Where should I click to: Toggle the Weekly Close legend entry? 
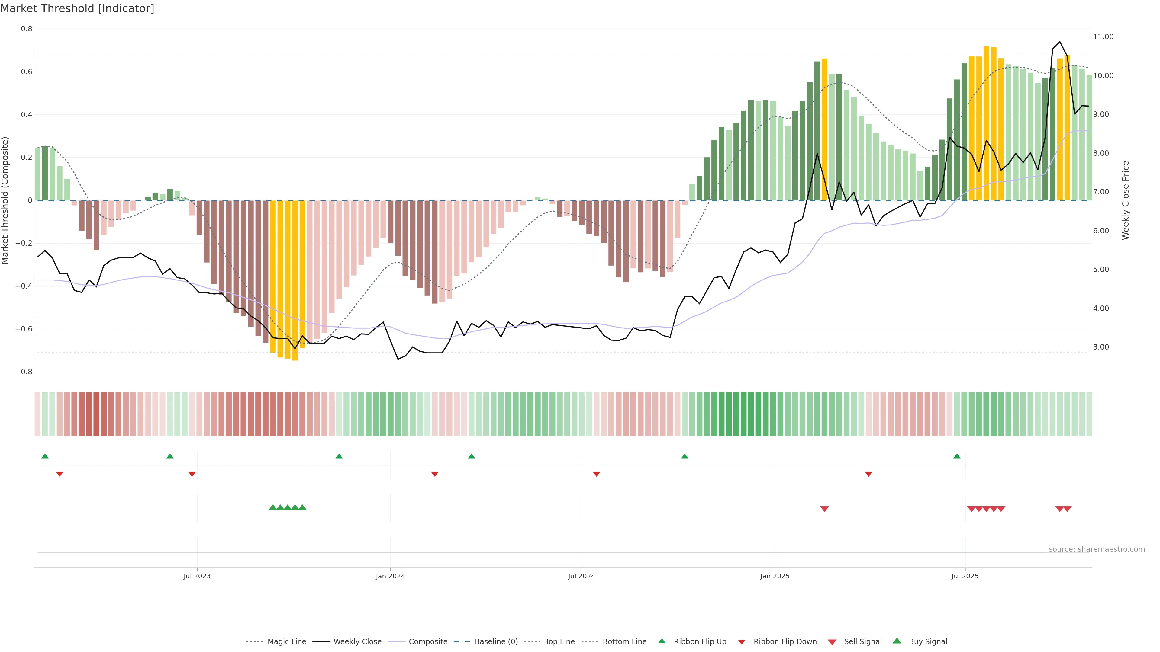[357, 642]
